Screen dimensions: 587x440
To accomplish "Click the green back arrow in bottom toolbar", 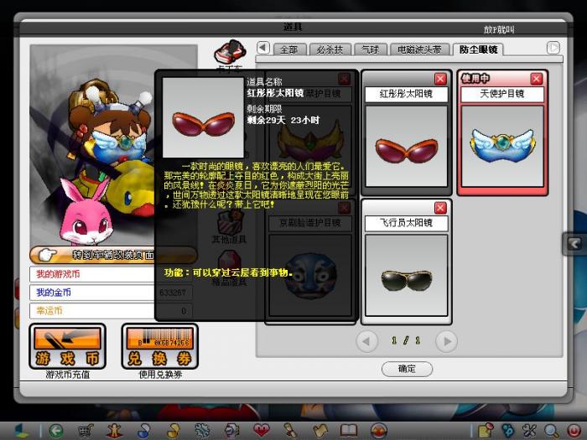I will coord(56,431).
